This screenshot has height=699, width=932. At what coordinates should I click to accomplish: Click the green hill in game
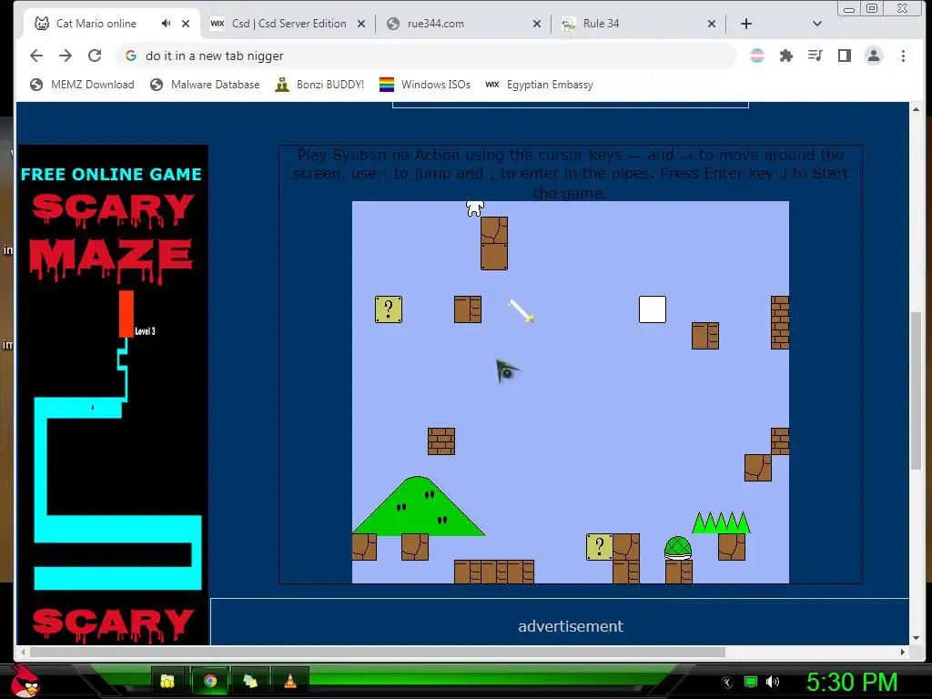pyautogui.click(x=419, y=506)
